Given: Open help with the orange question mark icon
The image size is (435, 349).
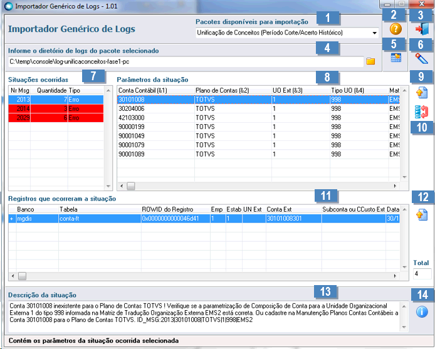Looking at the screenshot, I should (x=396, y=29).
